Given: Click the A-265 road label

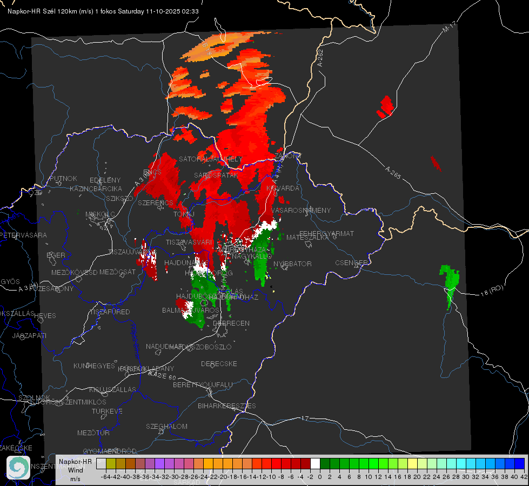Looking at the screenshot, I should 393,173.
